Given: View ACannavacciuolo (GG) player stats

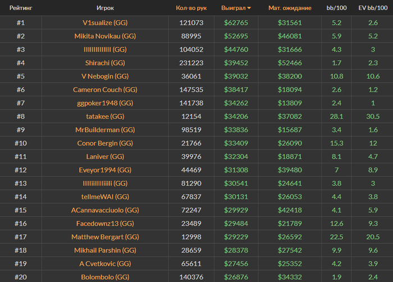Looking at the screenshot, I should point(105,210).
